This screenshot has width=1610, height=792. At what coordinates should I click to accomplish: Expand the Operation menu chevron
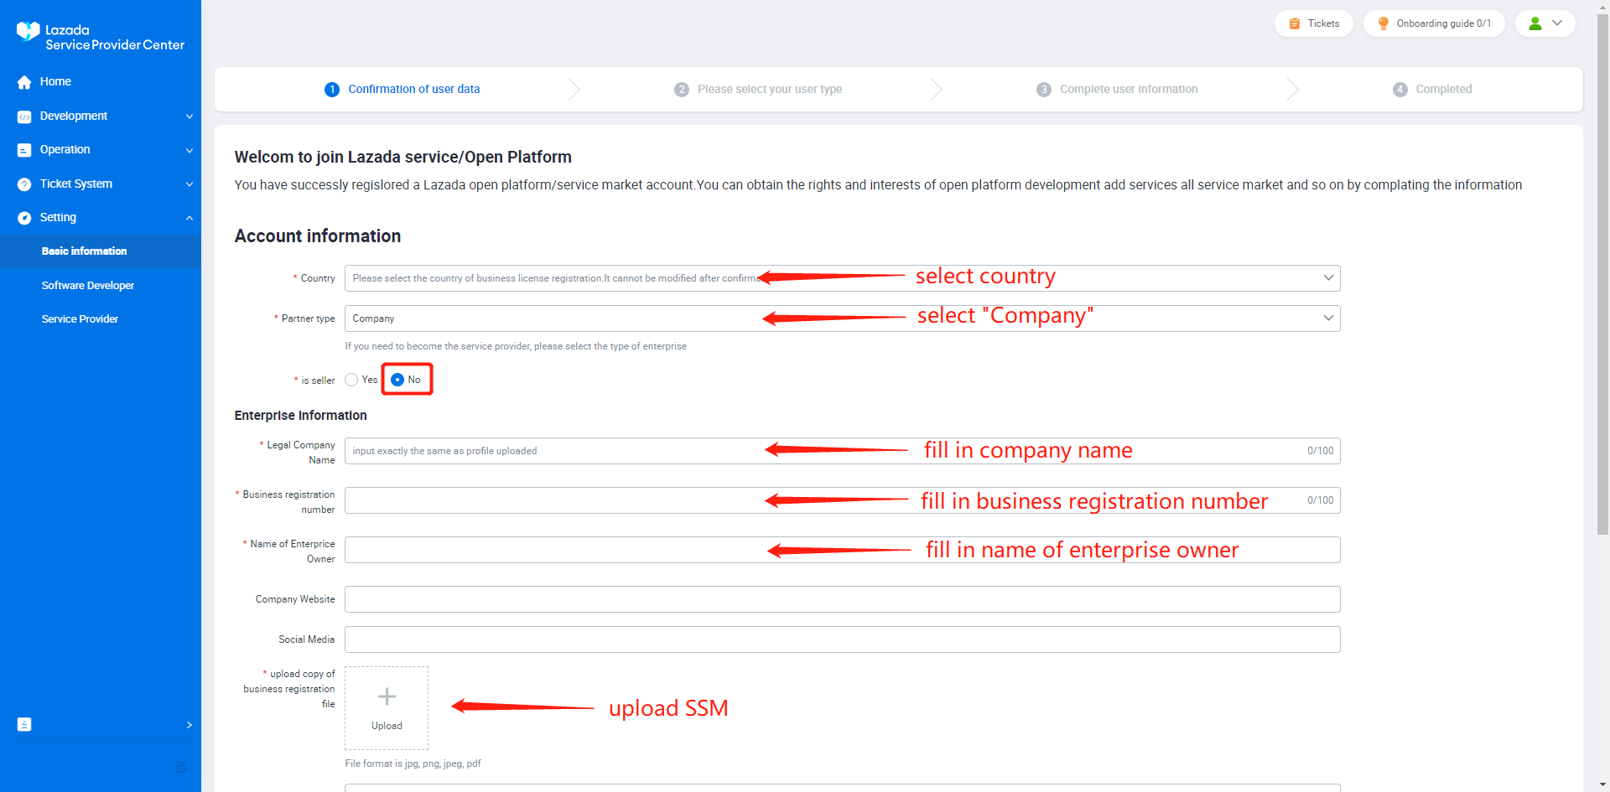(190, 151)
